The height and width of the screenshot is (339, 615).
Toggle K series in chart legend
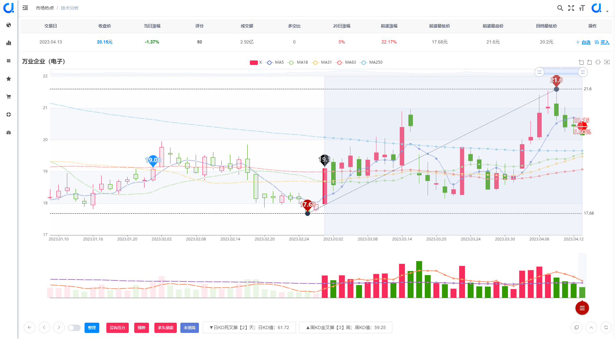(x=256, y=62)
